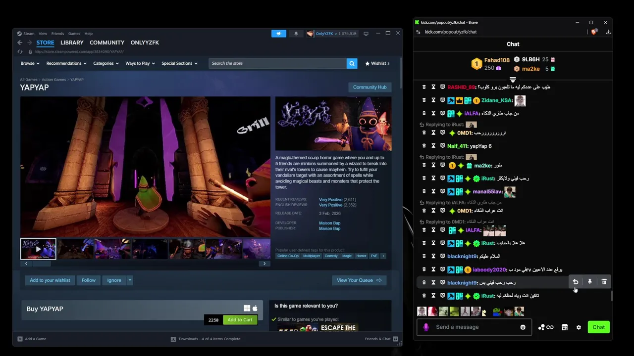The width and height of the screenshot is (634, 356).
Task: Open Steam notifications bell
Action: [x=296, y=34]
